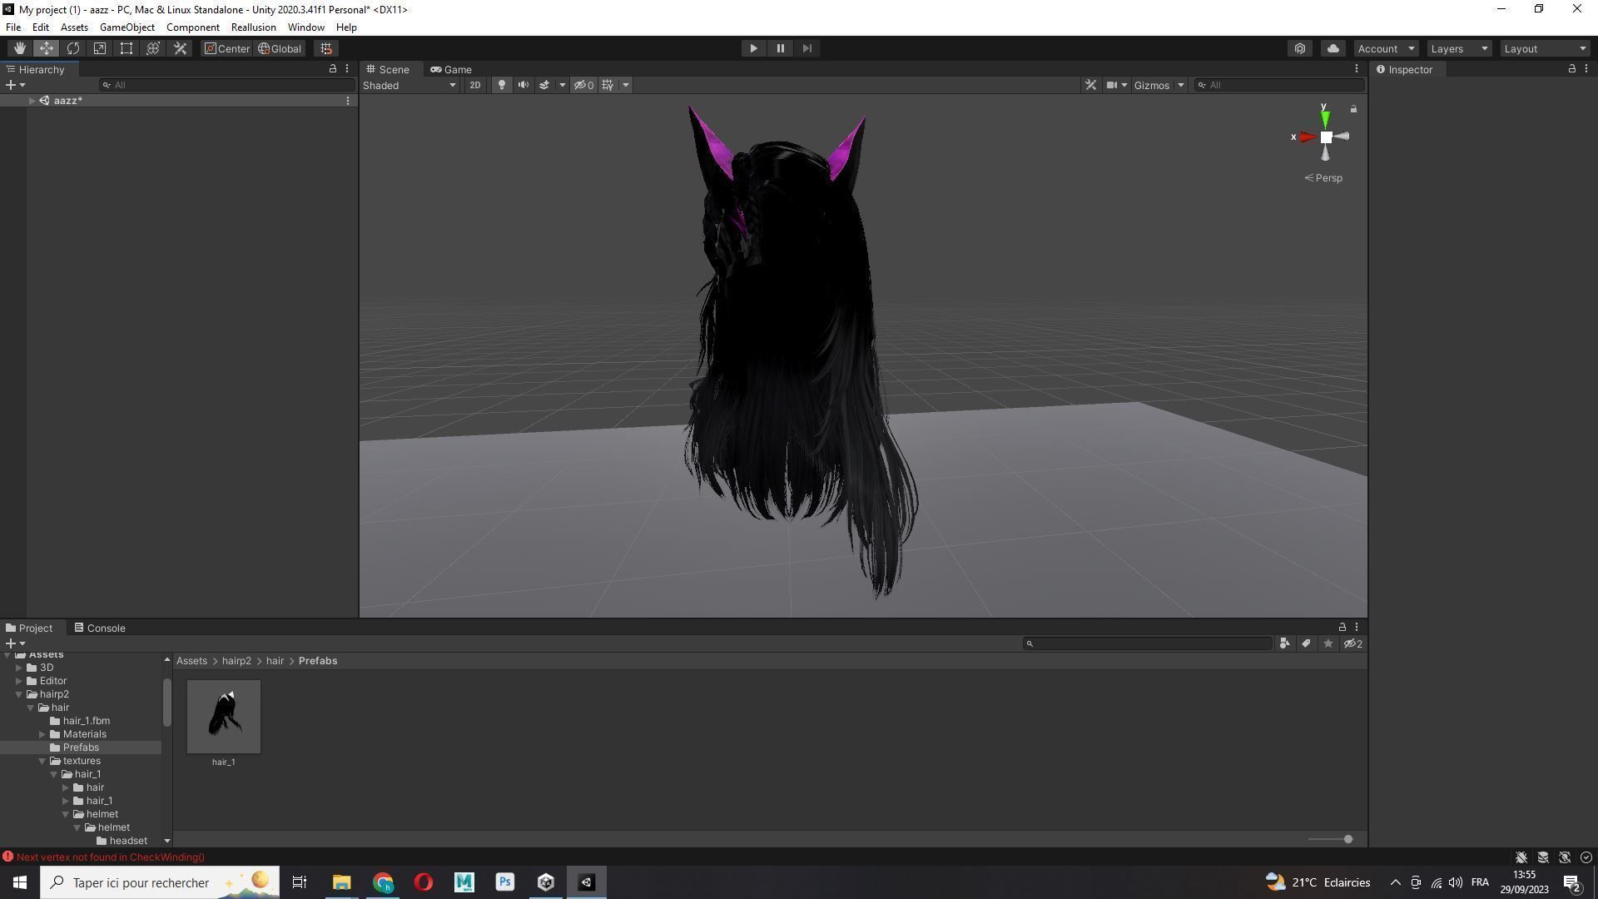Click the hairp2 breadcrumb

[236, 661]
